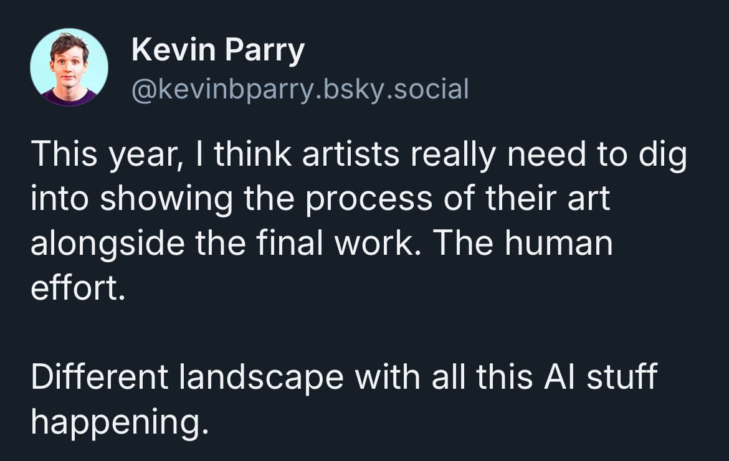Click the phrase "The human" in the post

tap(523, 244)
